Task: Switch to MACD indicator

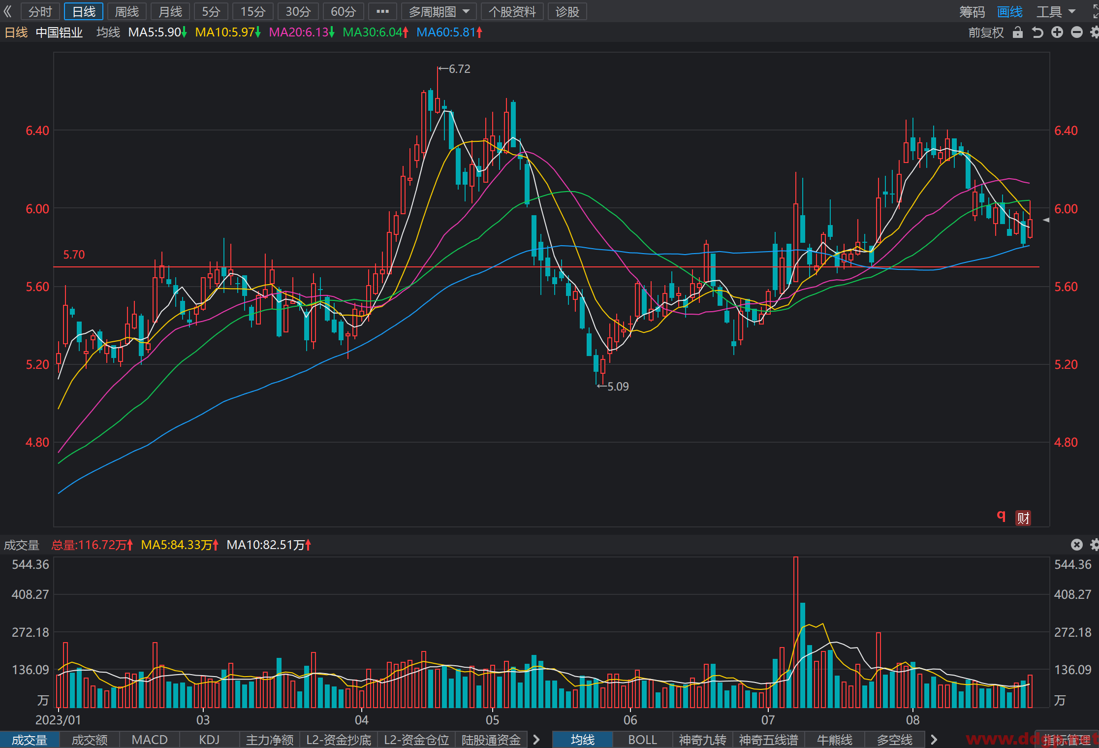Action: click(150, 740)
